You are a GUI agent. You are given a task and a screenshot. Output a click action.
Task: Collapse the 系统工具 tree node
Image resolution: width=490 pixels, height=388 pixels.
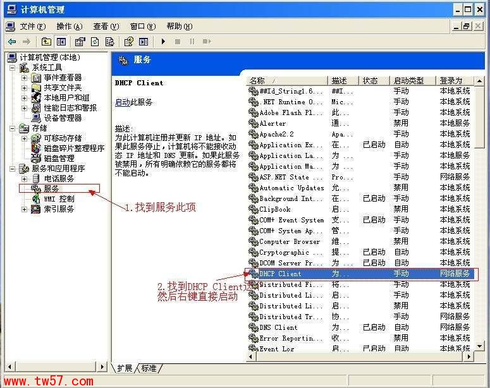click(x=15, y=68)
